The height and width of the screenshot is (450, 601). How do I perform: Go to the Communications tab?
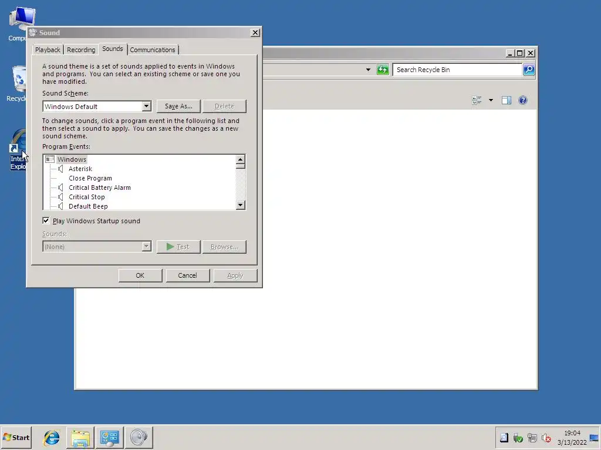click(x=153, y=50)
